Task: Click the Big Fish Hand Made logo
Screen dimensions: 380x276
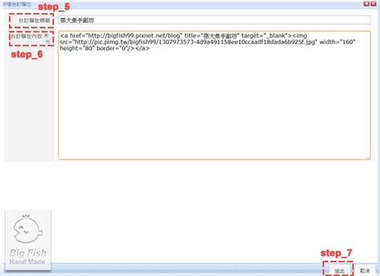Action: click(28, 240)
